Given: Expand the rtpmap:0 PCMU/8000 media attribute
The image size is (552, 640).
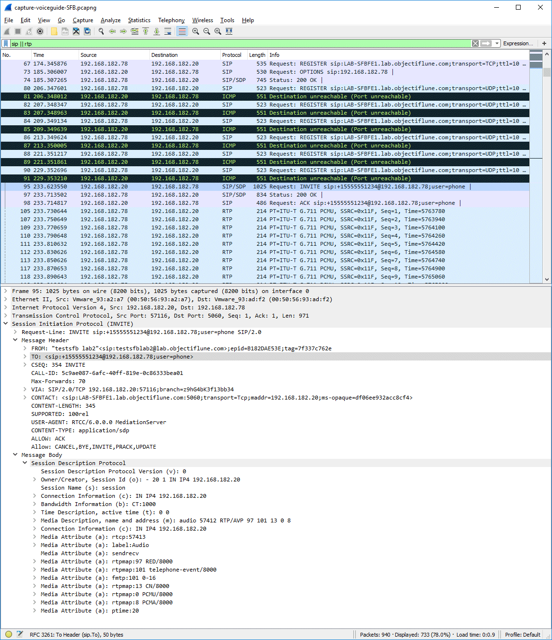Looking at the screenshot, I should pyautogui.click(x=35, y=594).
